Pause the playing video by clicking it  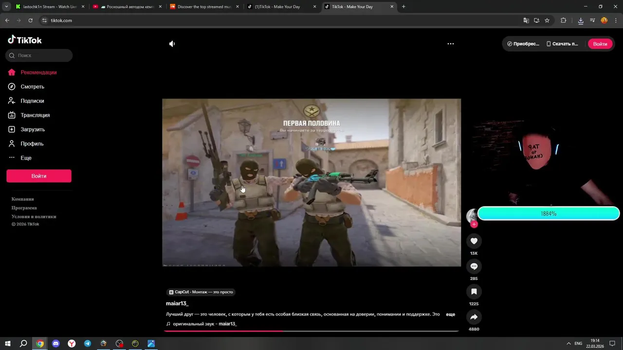[x=311, y=182]
